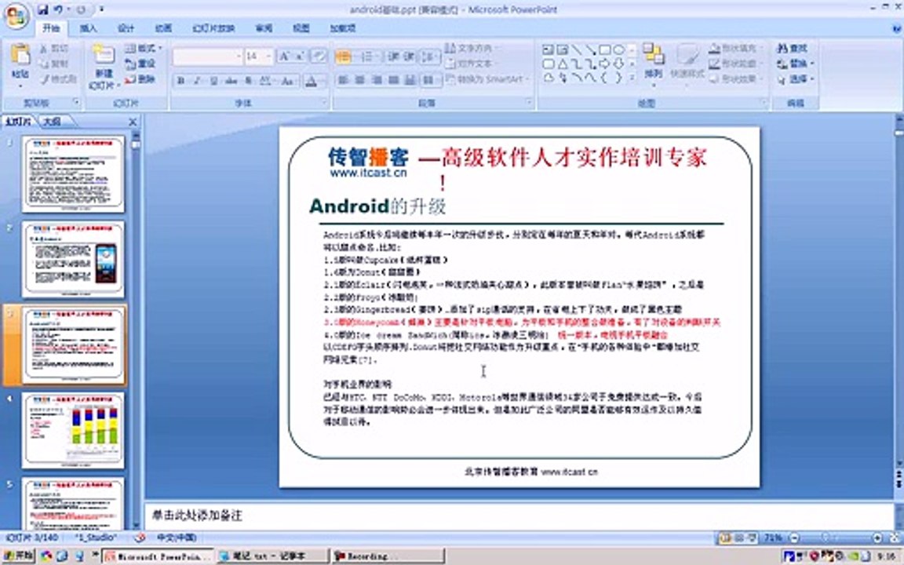This screenshot has height=565, width=904.
Task: Switch to the Animations ribbon tab
Action: (x=163, y=27)
